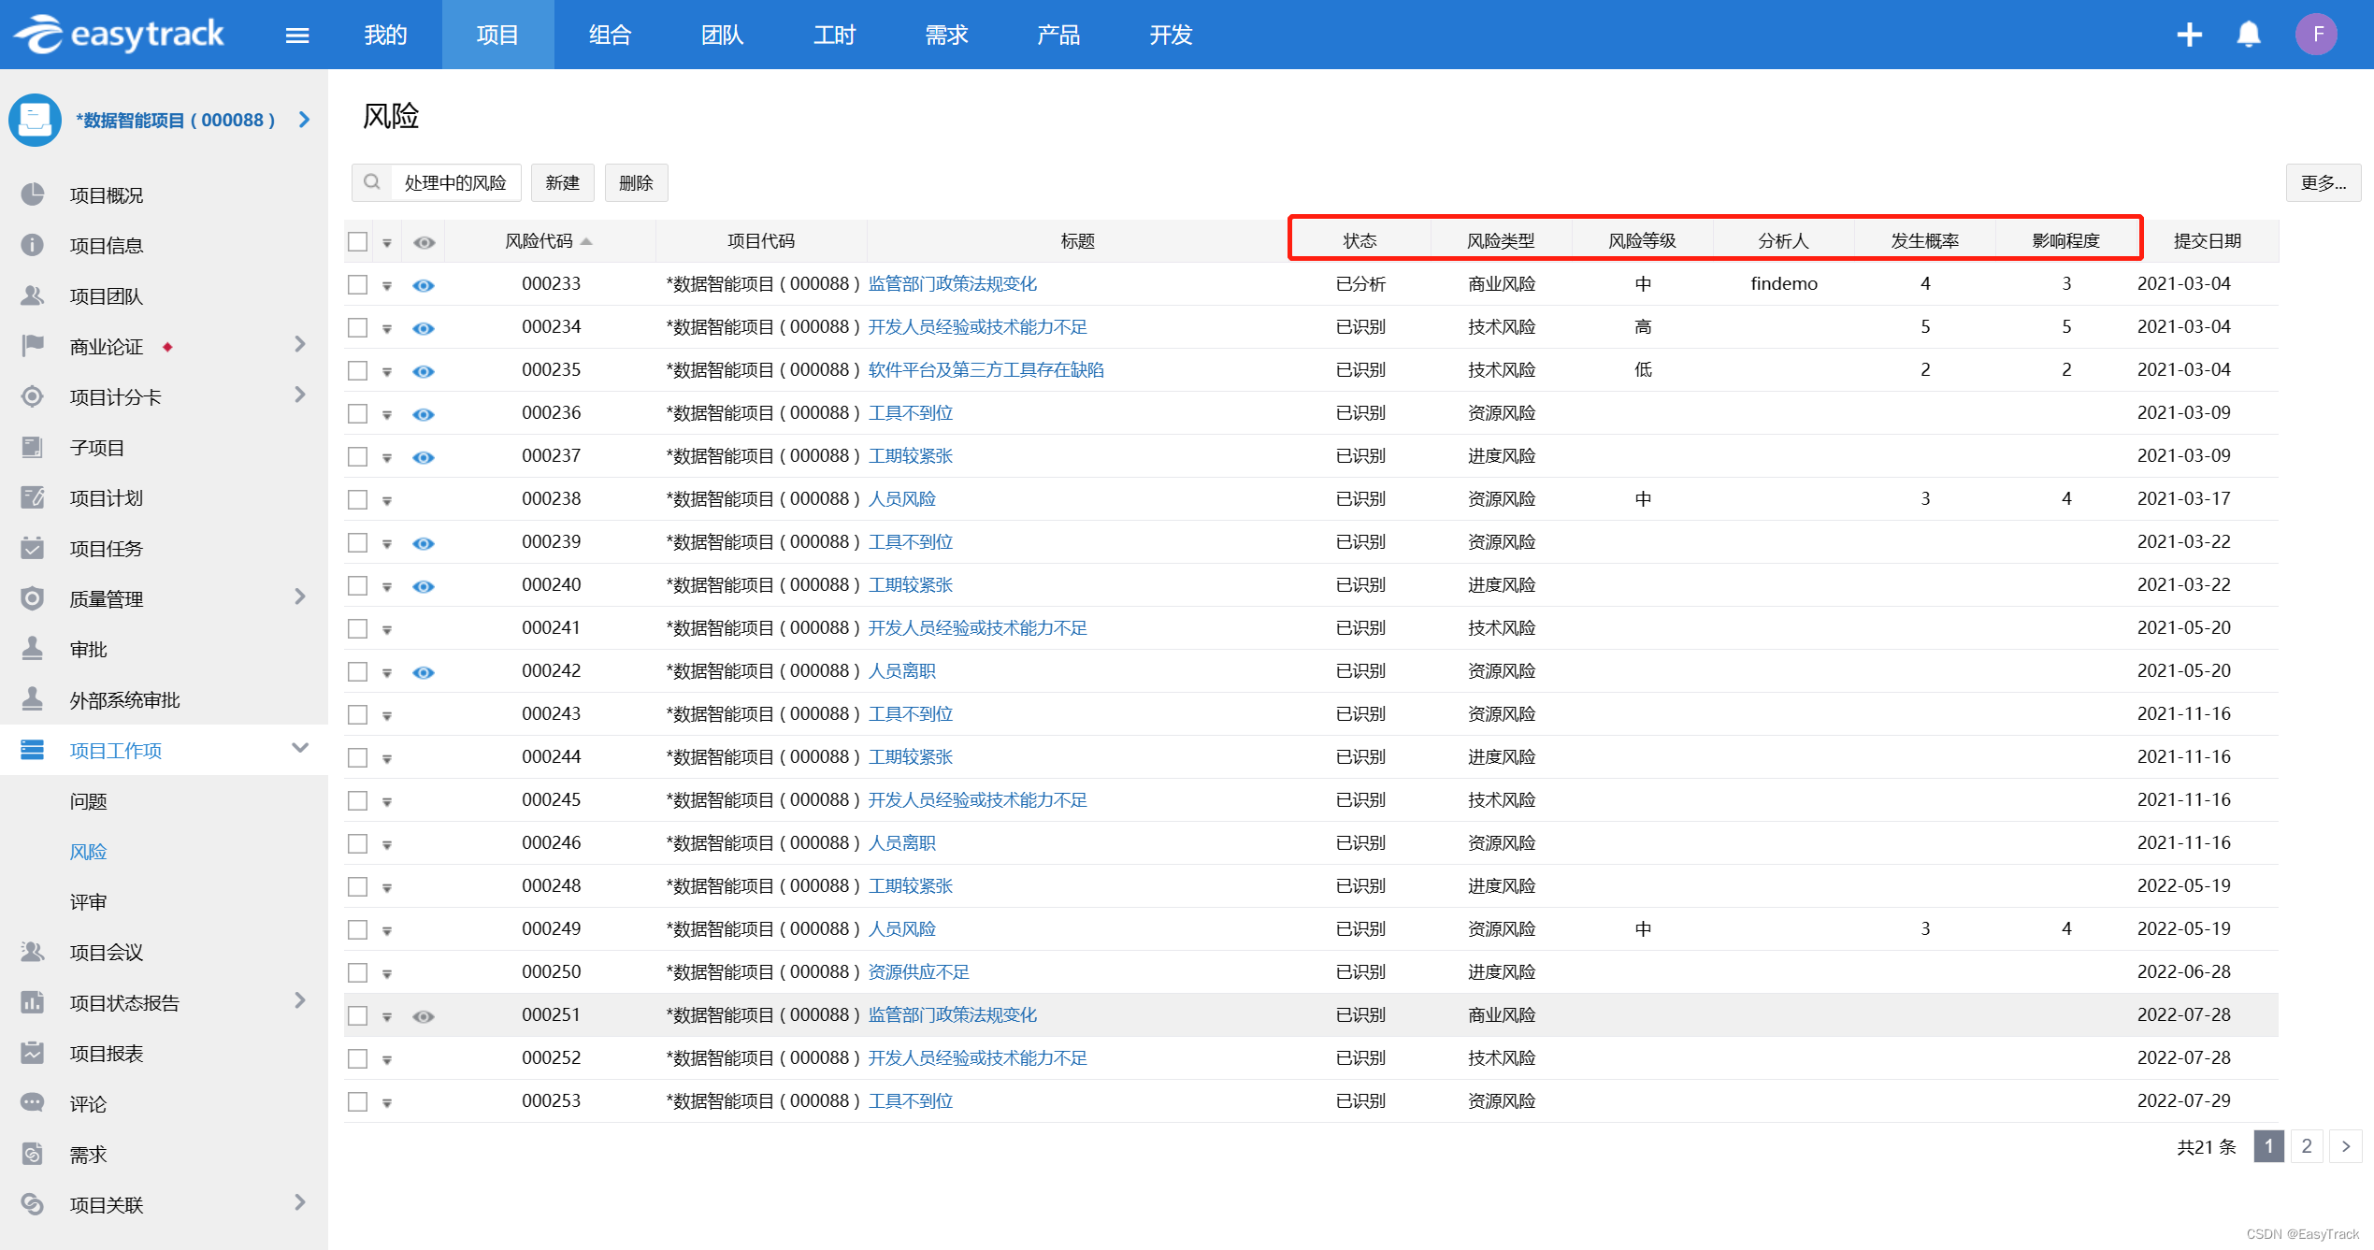Open the 组合 top tab

[x=610, y=35]
